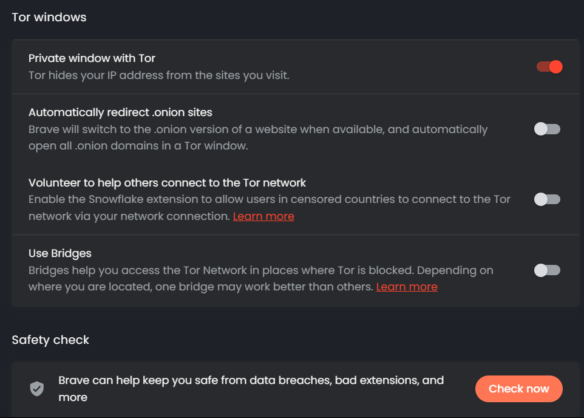Turn on the Snowflake volunteer toggle
Image resolution: width=584 pixels, height=418 pixels.
tap(547, 199)
